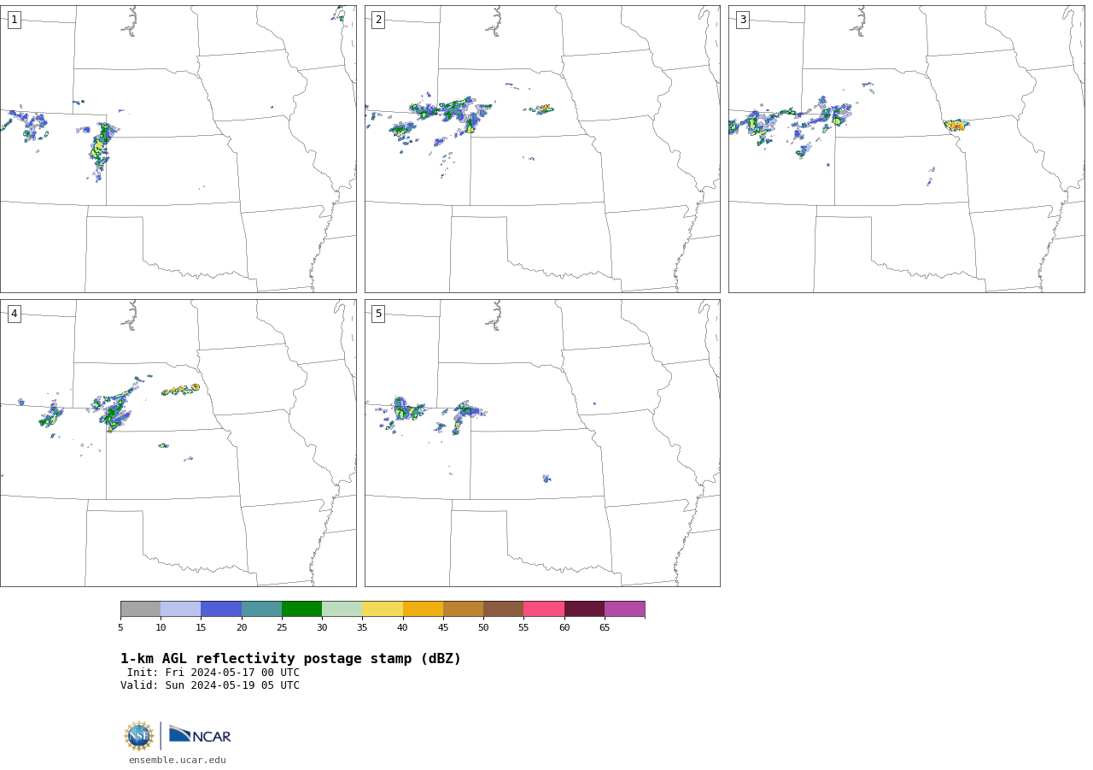Click the pale green 30-35 dBZ swatch
The height and width of the screenshot is (770, 1093).
(342, 609)
